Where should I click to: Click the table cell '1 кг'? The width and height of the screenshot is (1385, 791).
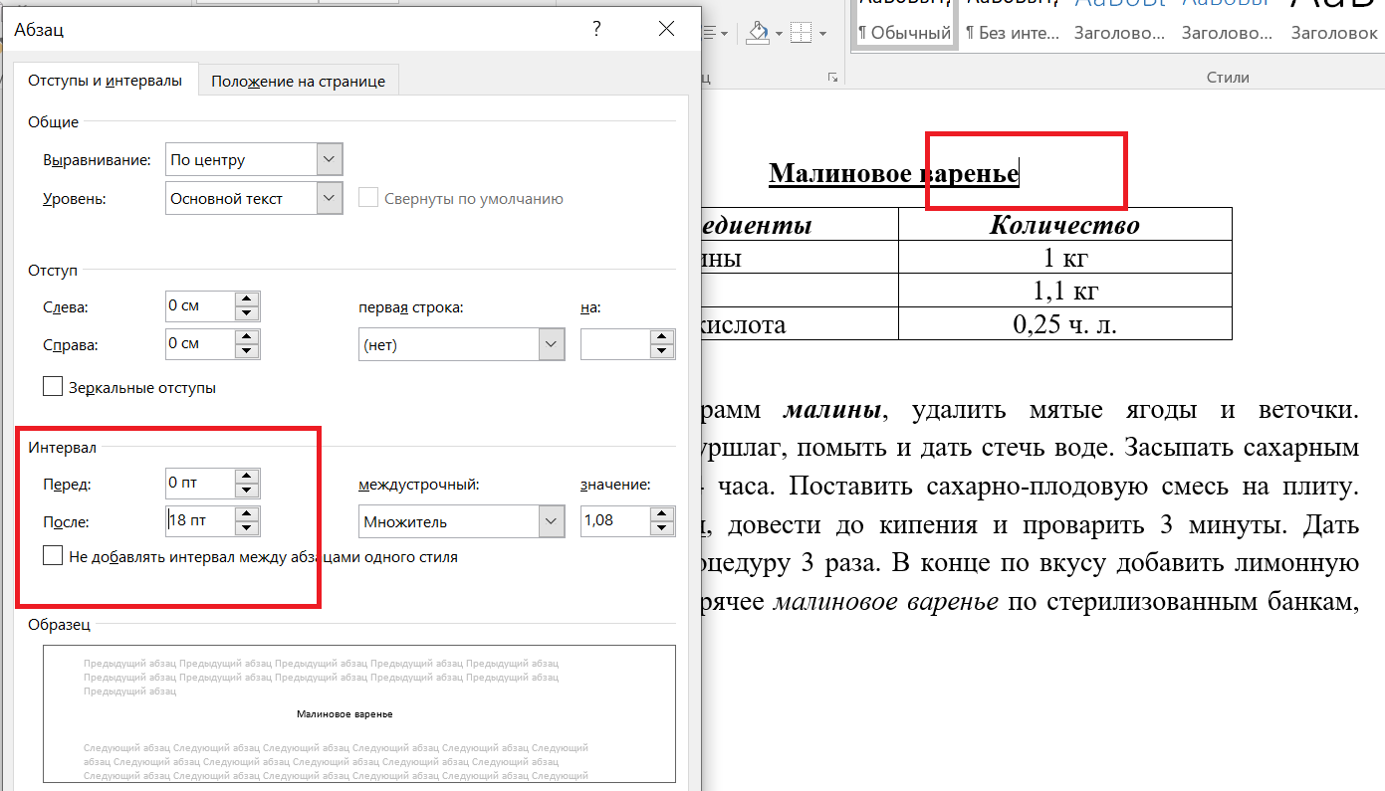coord(1065,259)
